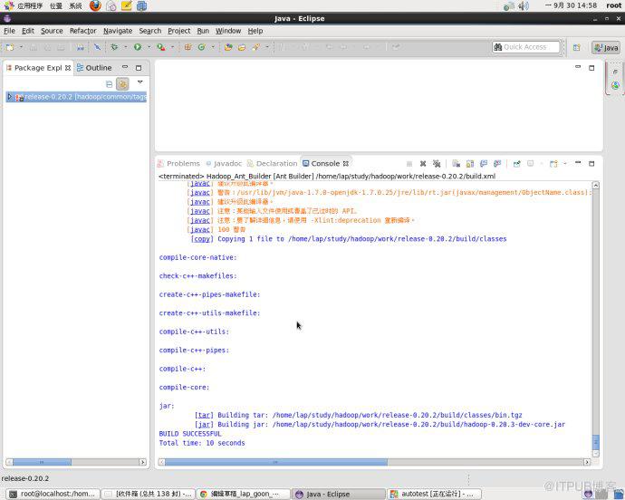
Task: Toggle Show Console on standard error change
Action: (497, 163)
